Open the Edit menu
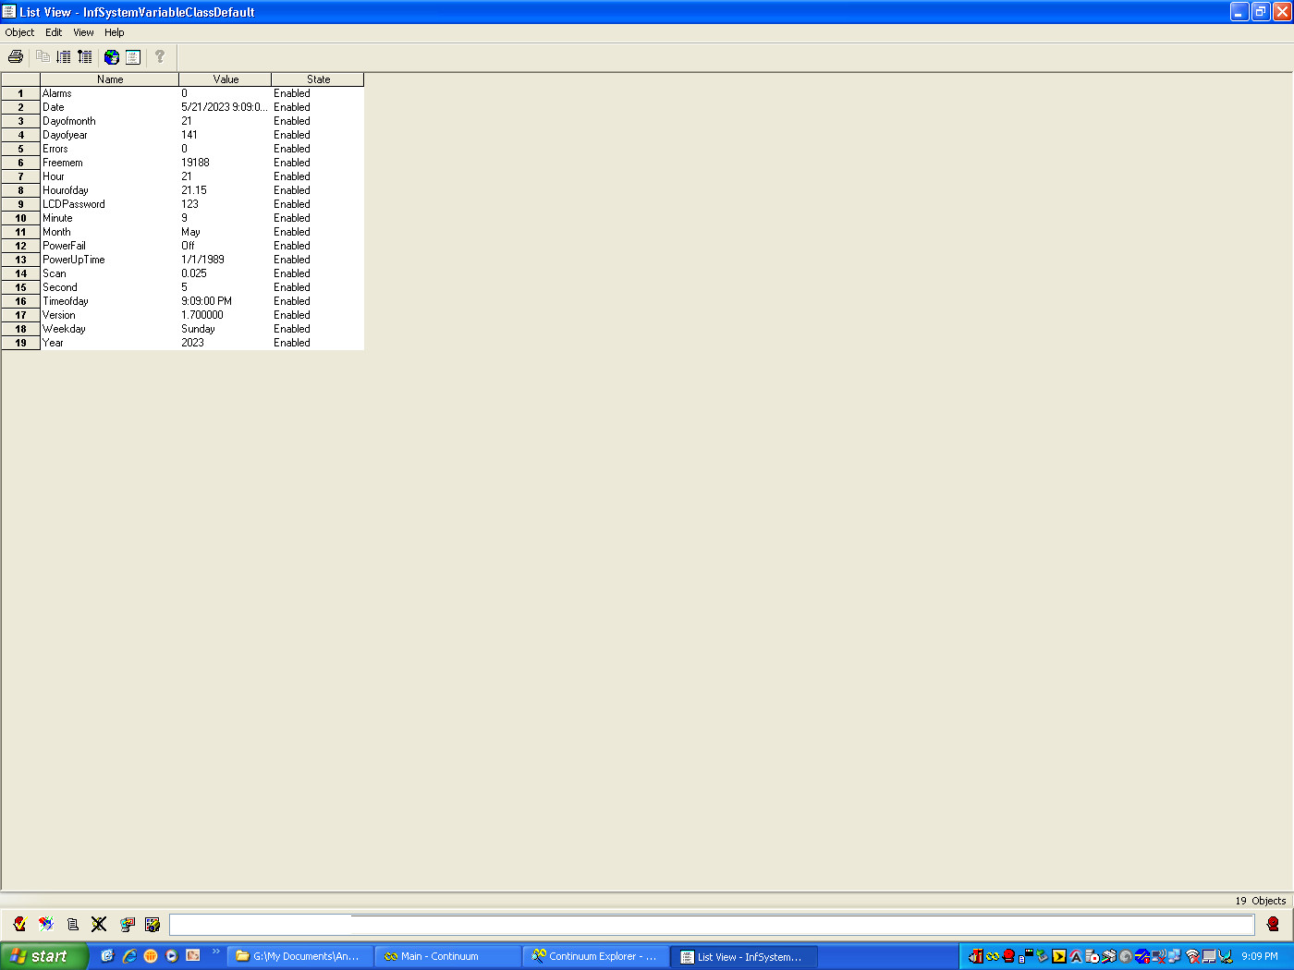This screenshot has width=1294, height=970. [54, 32]
